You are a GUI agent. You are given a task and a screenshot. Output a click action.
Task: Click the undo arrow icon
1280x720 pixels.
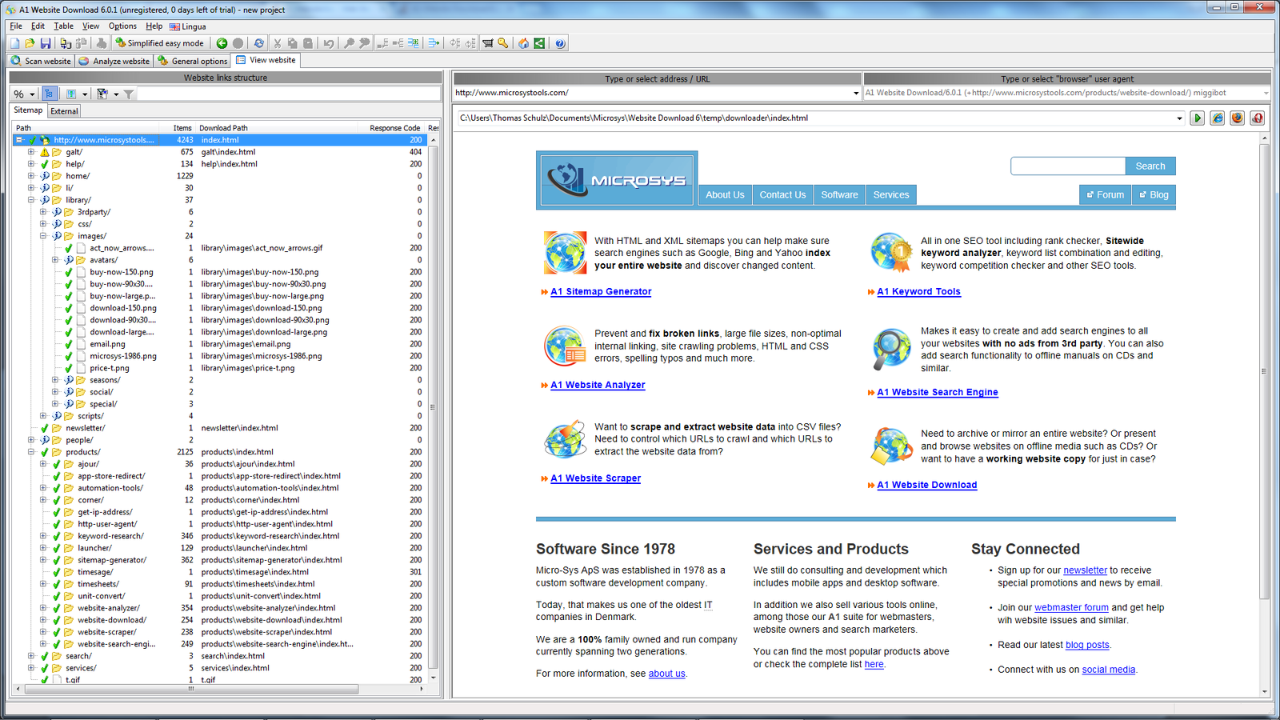328,43
